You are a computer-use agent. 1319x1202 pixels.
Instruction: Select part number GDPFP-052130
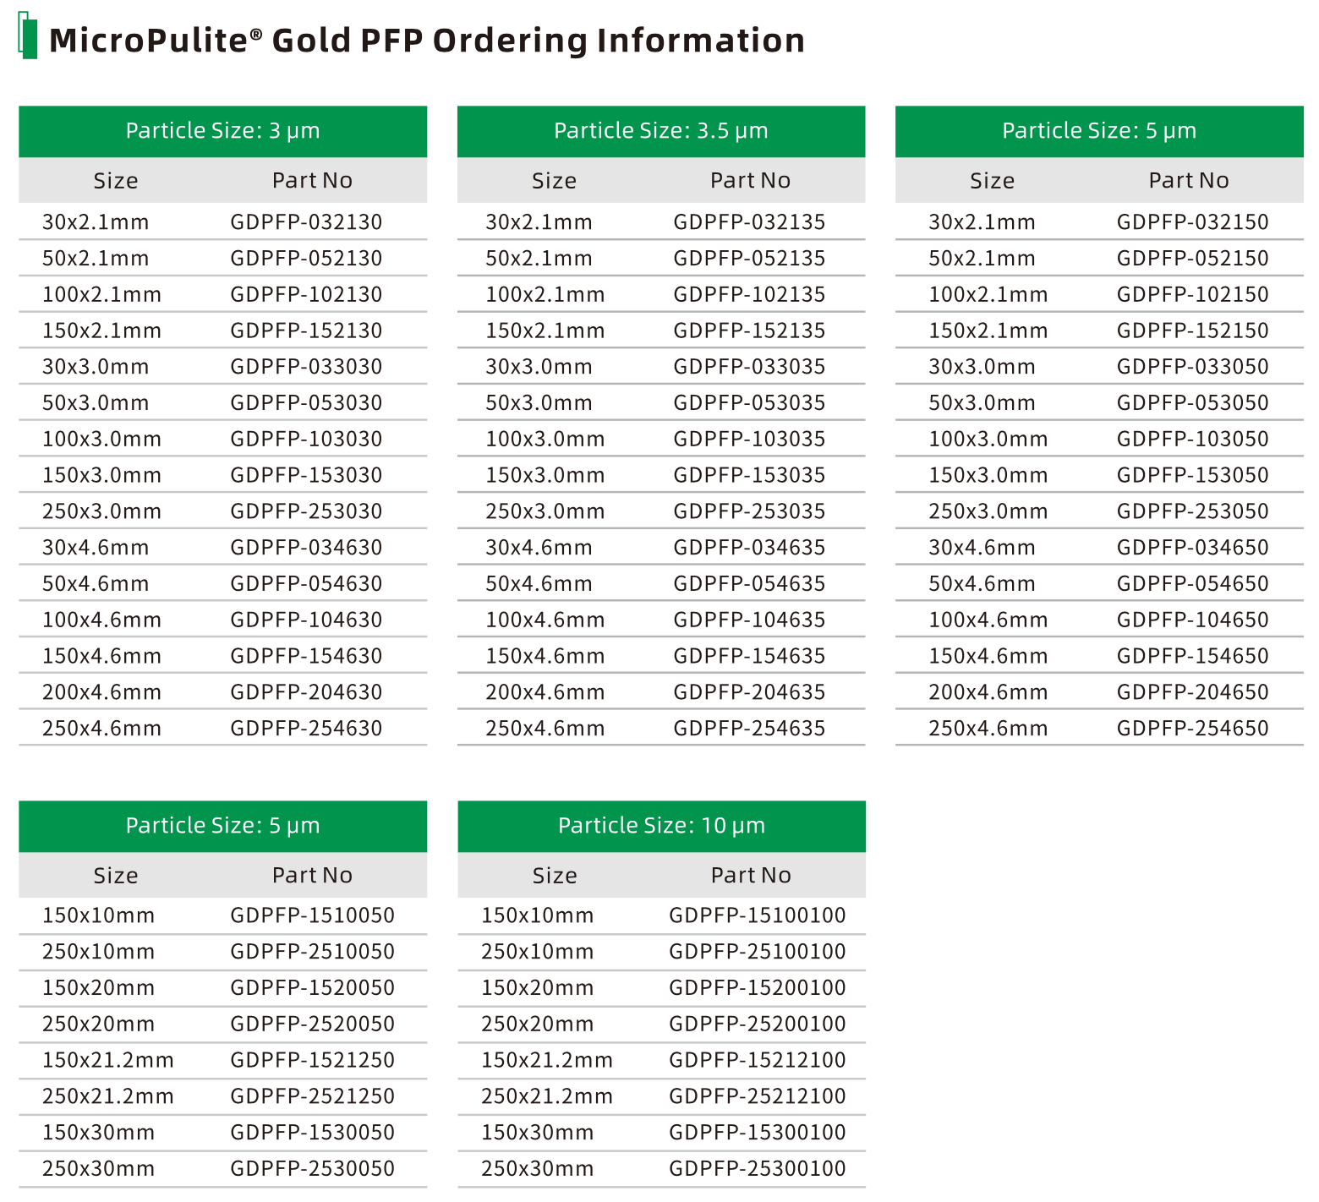pyautogui.click(x=306, y=259)
